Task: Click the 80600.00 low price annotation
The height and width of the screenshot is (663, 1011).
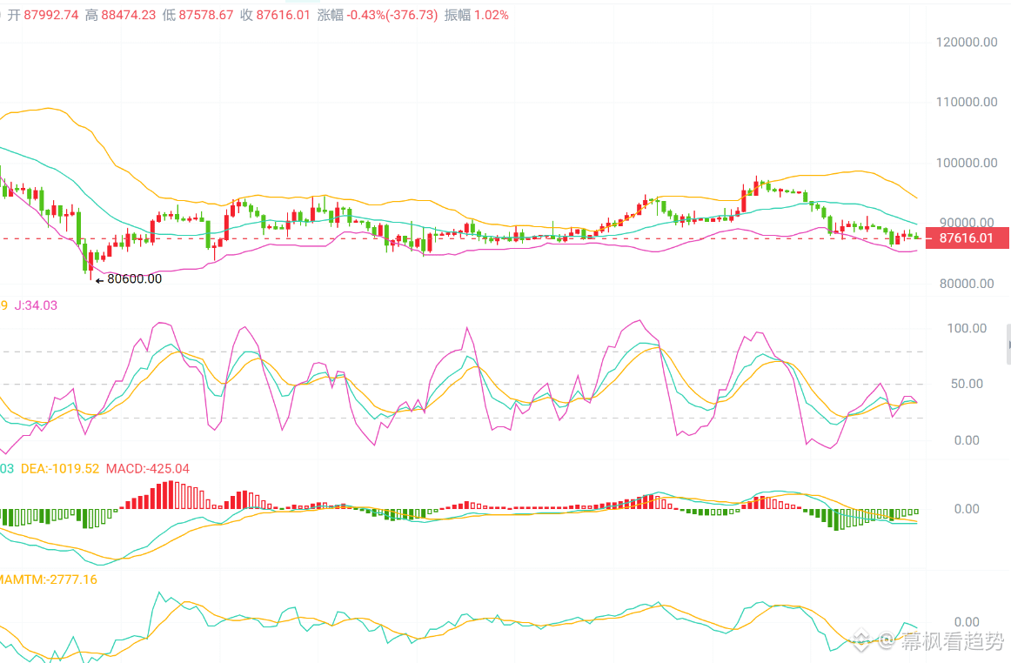Action: (x=134, y=279)
